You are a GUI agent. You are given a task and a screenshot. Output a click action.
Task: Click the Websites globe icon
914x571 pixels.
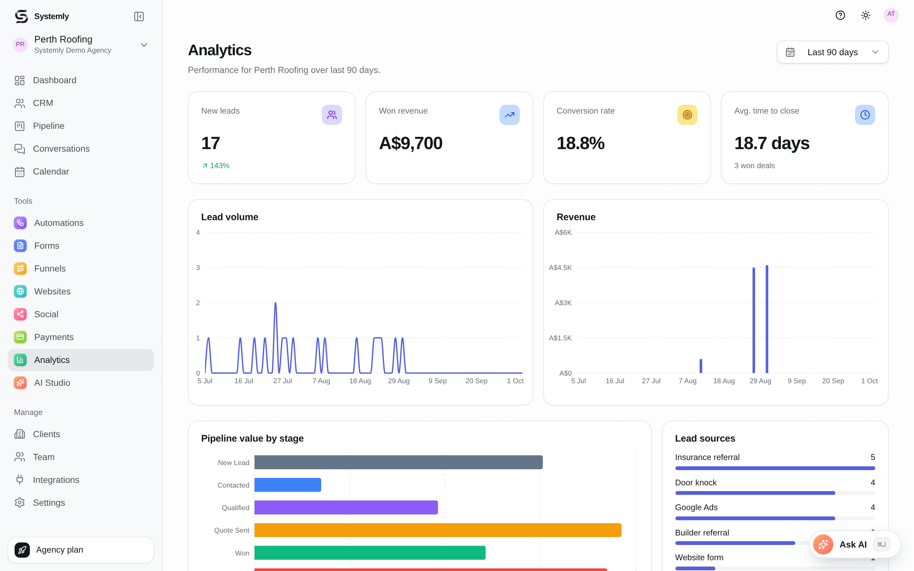(x=20, y=292)
